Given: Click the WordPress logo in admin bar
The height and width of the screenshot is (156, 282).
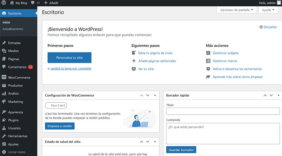Looking at the screenshot, I should [4, 3].
